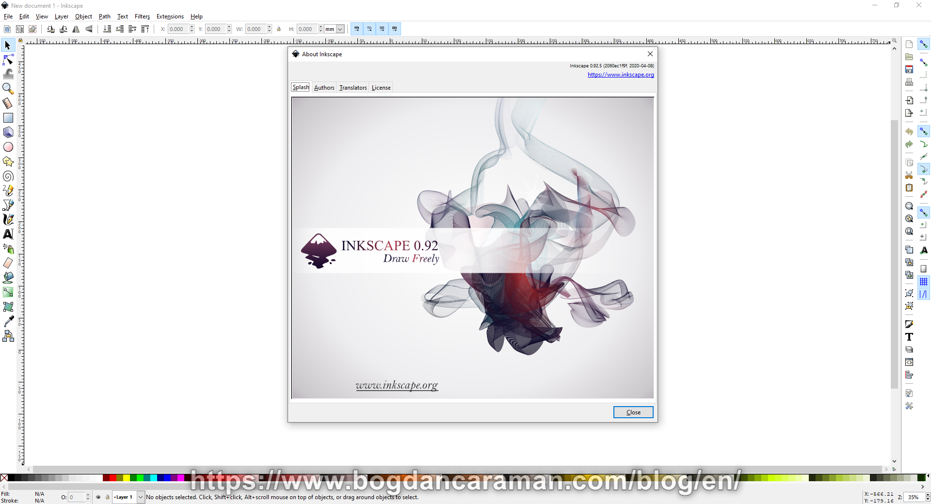Image resolution: width=931 pixels, height=504 pixels.
Task: Select the Paint Bucket fill tool
Action: click(x=8, y=278)
